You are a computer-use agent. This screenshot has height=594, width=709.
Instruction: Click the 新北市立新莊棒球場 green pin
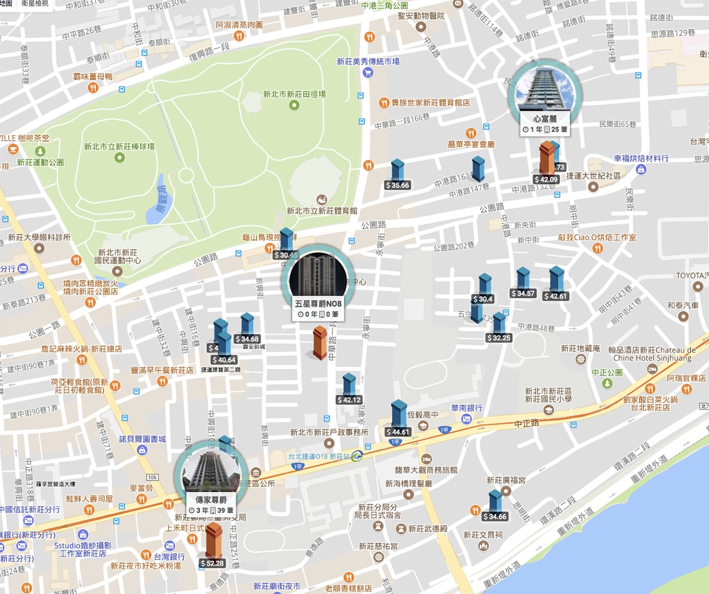tap(119, 158)
